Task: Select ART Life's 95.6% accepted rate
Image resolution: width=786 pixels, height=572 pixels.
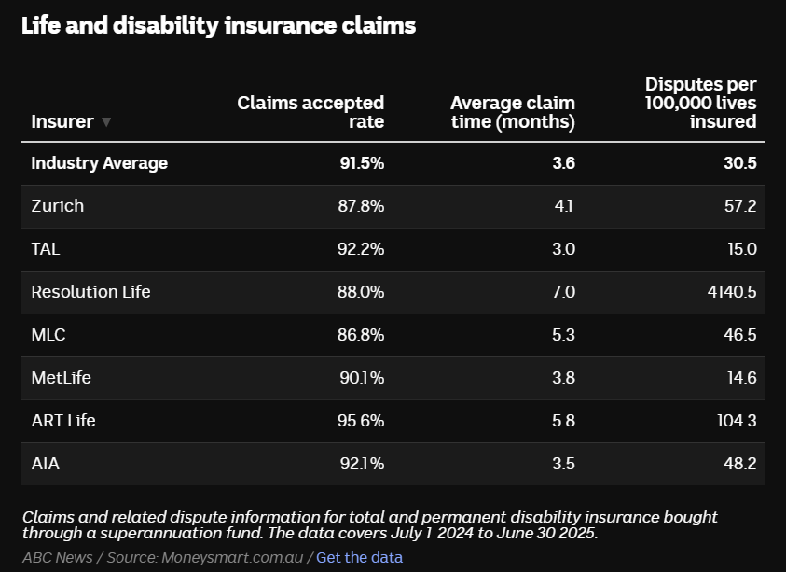Action: click(361, 421)
